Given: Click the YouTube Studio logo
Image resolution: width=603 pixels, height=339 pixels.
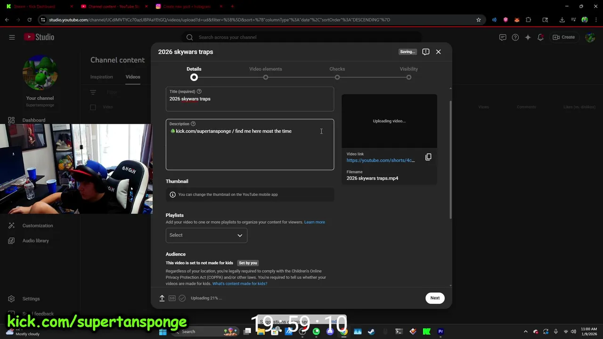Looking at the screenshot, I should pos(39,37).
